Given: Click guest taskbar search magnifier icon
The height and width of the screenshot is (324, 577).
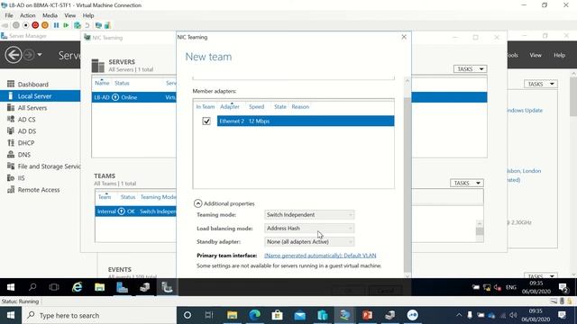Looking at the screenshot, I should click(32, 287).
